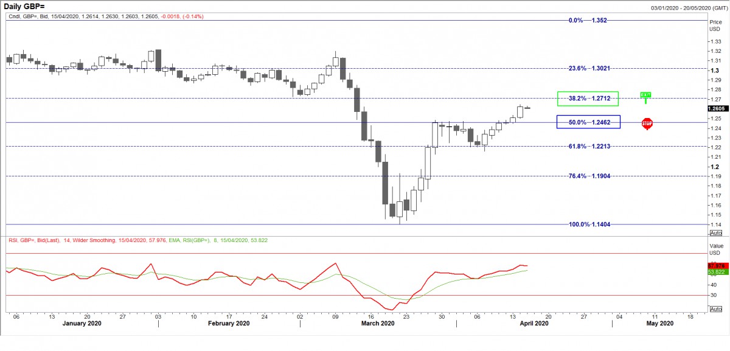The height and width of the screenshot is (351, 730).
Task: Click the green EMA value 53.822 tag
Action: click(x=715, y=273)
